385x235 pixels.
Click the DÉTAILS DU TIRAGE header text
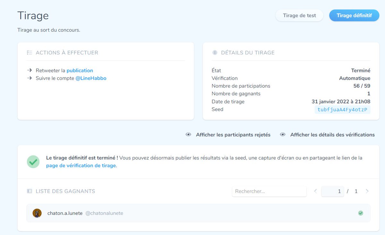click(x=248, y=53)
